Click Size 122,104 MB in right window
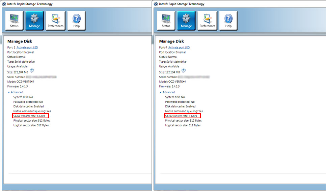326x191 pixels. pos(169,72)
